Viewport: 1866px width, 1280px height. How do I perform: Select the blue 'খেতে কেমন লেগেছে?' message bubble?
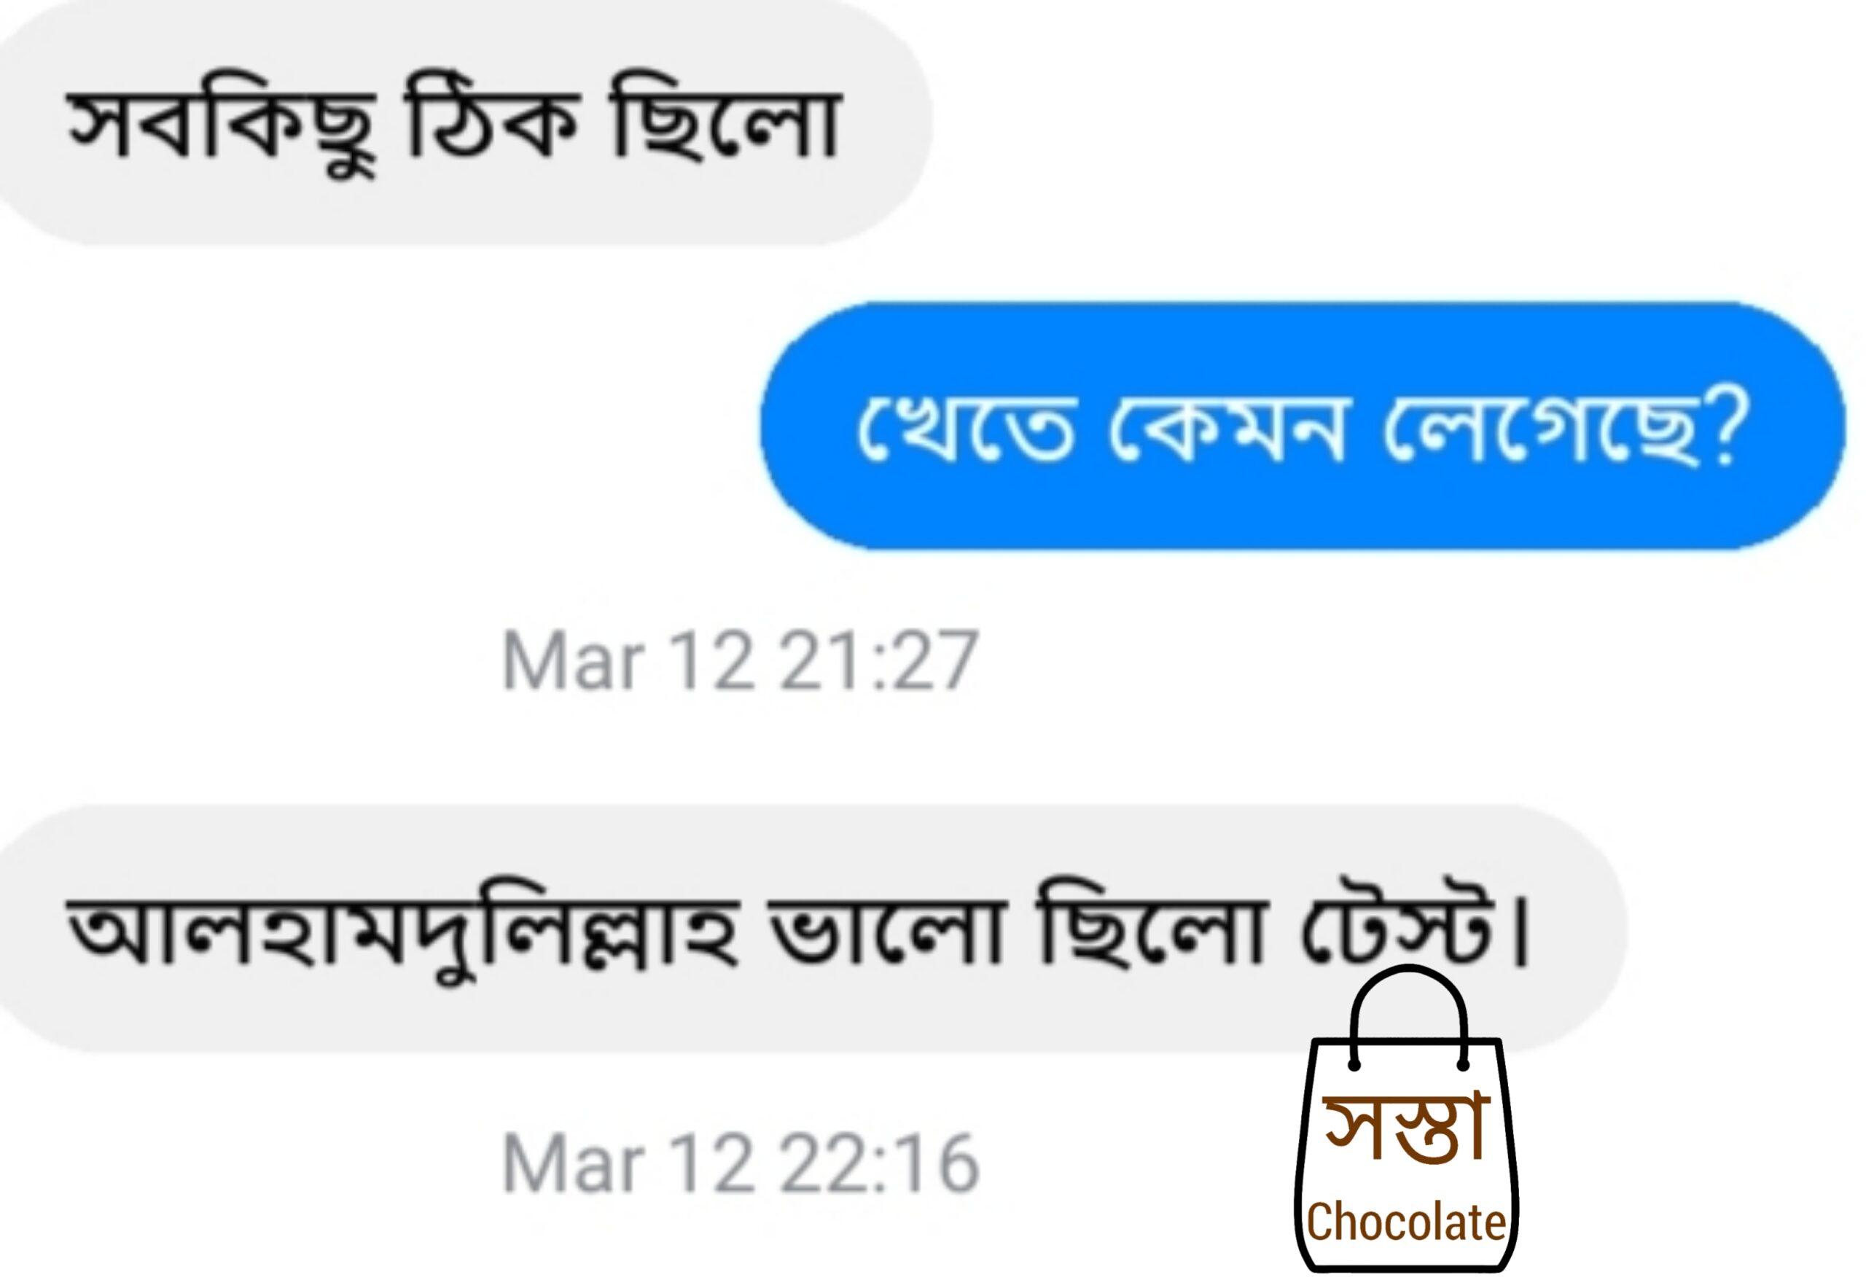1303,426
